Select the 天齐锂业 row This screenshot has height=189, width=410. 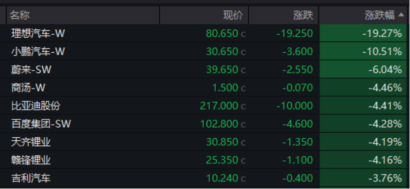(204, 142)
